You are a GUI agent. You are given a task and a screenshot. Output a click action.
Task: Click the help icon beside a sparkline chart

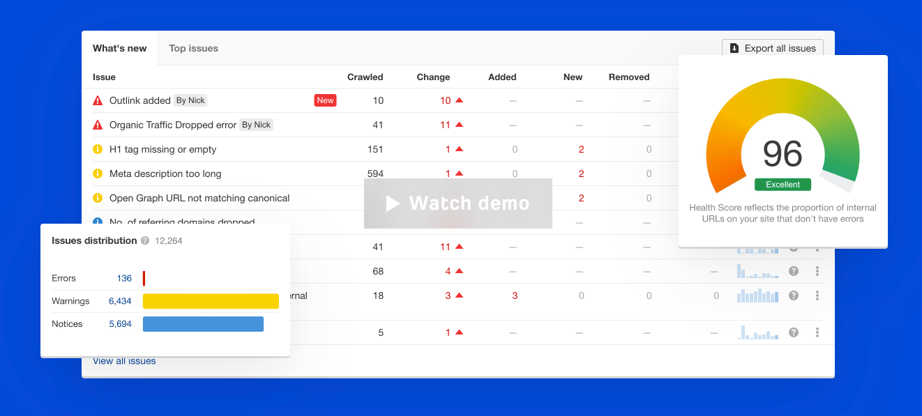[x=794, y=271]
